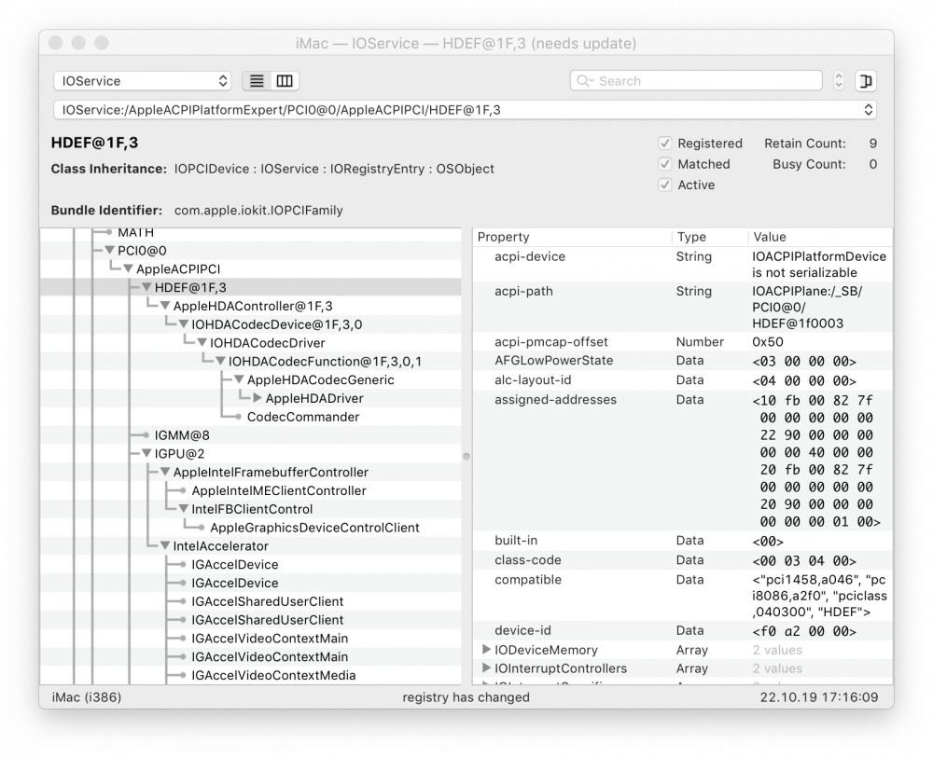Click the search results stepper arrows

tap(839, 81)
